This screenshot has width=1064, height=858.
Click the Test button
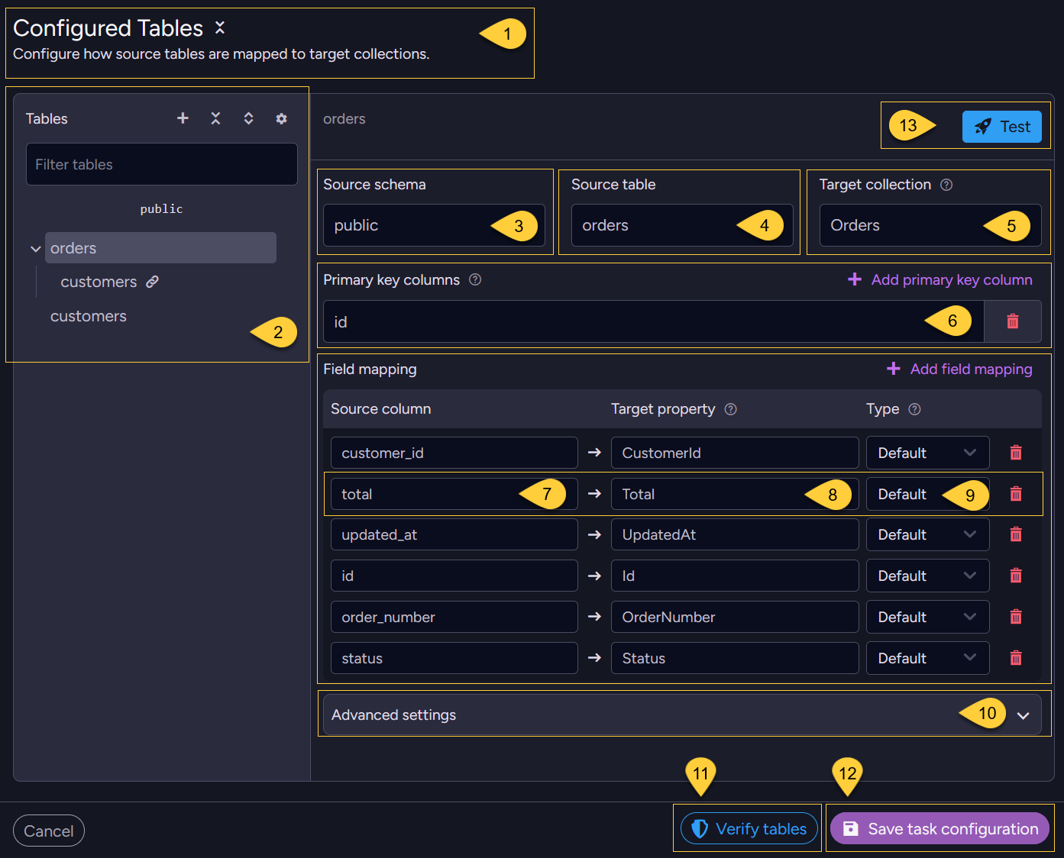click(x=1002, y=127)
